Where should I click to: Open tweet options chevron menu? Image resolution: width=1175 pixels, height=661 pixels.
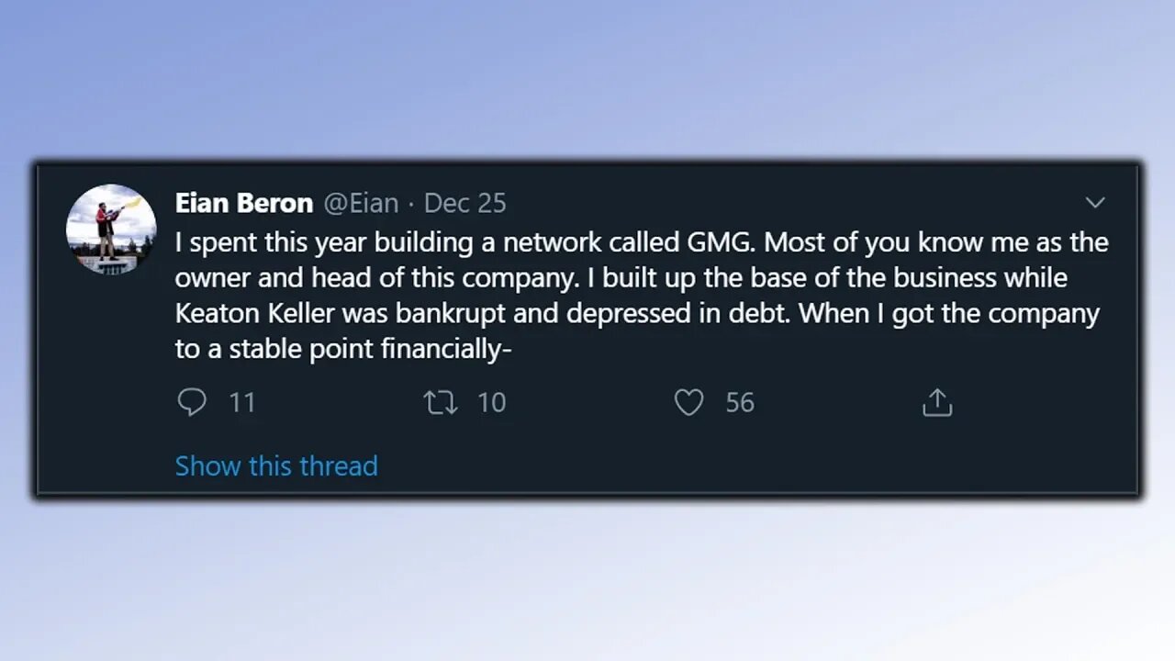tap(1095, 203)
